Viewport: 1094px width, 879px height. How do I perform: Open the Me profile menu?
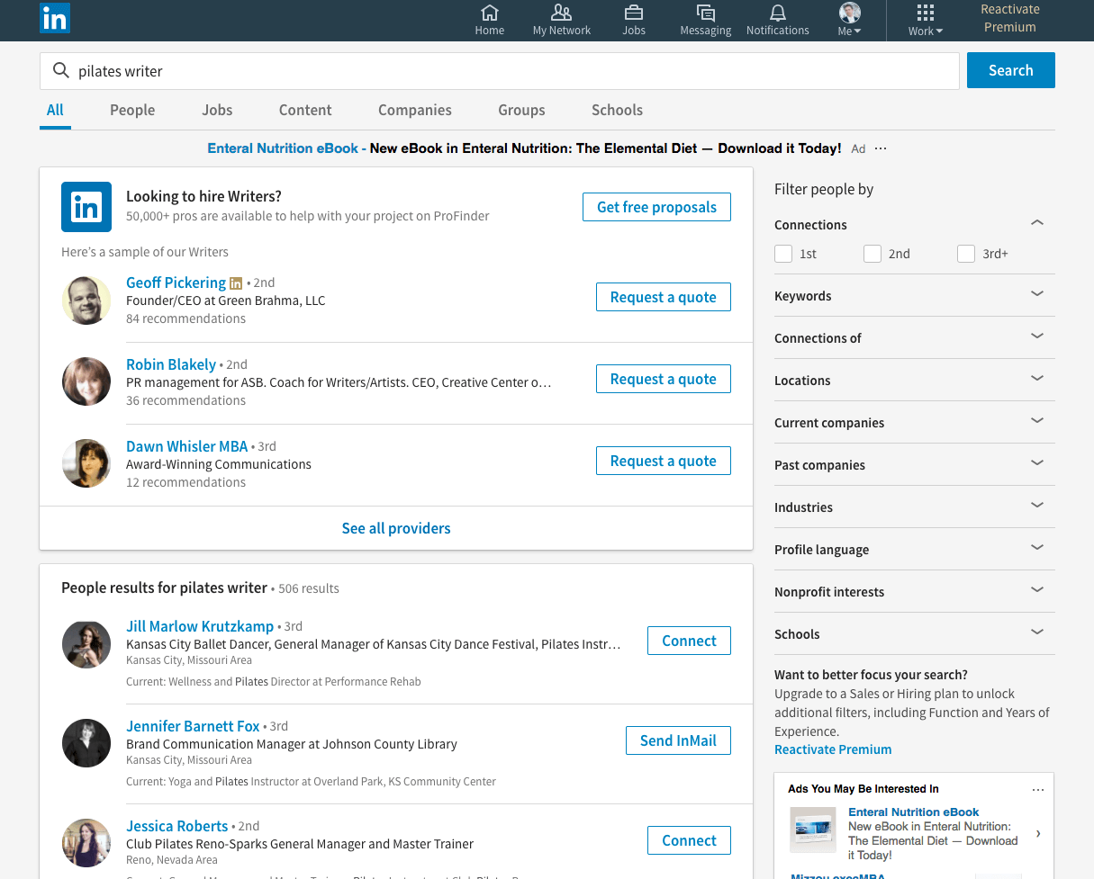click(850, 20)
